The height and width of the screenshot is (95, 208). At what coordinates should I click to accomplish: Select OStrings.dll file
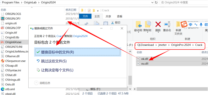[x=13, y=80]
